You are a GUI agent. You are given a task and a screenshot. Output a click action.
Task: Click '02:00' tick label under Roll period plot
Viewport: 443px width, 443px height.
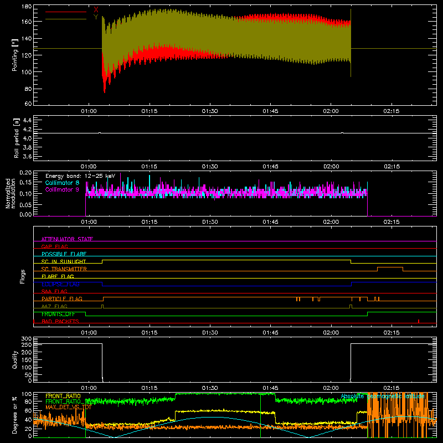point(331,167)
